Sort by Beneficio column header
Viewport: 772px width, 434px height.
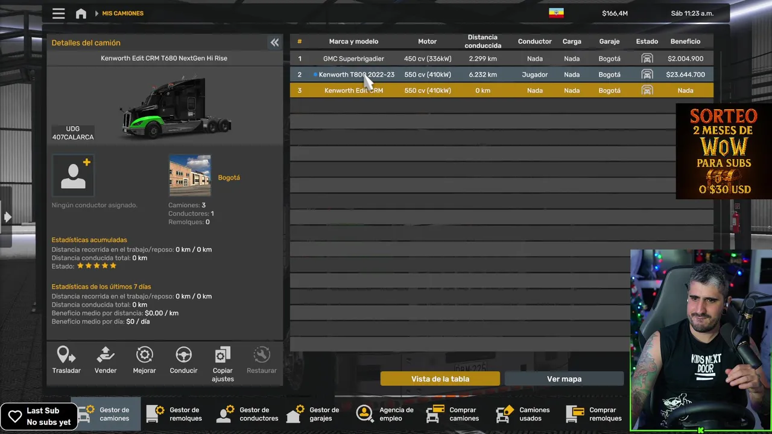point(685,42)
